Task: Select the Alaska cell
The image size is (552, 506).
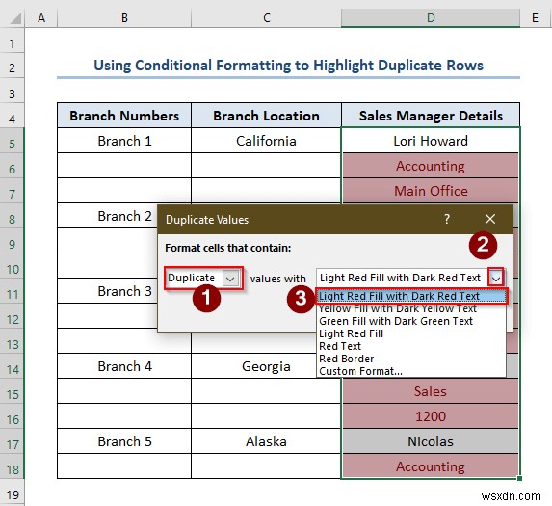Action: tap(267, 441)
